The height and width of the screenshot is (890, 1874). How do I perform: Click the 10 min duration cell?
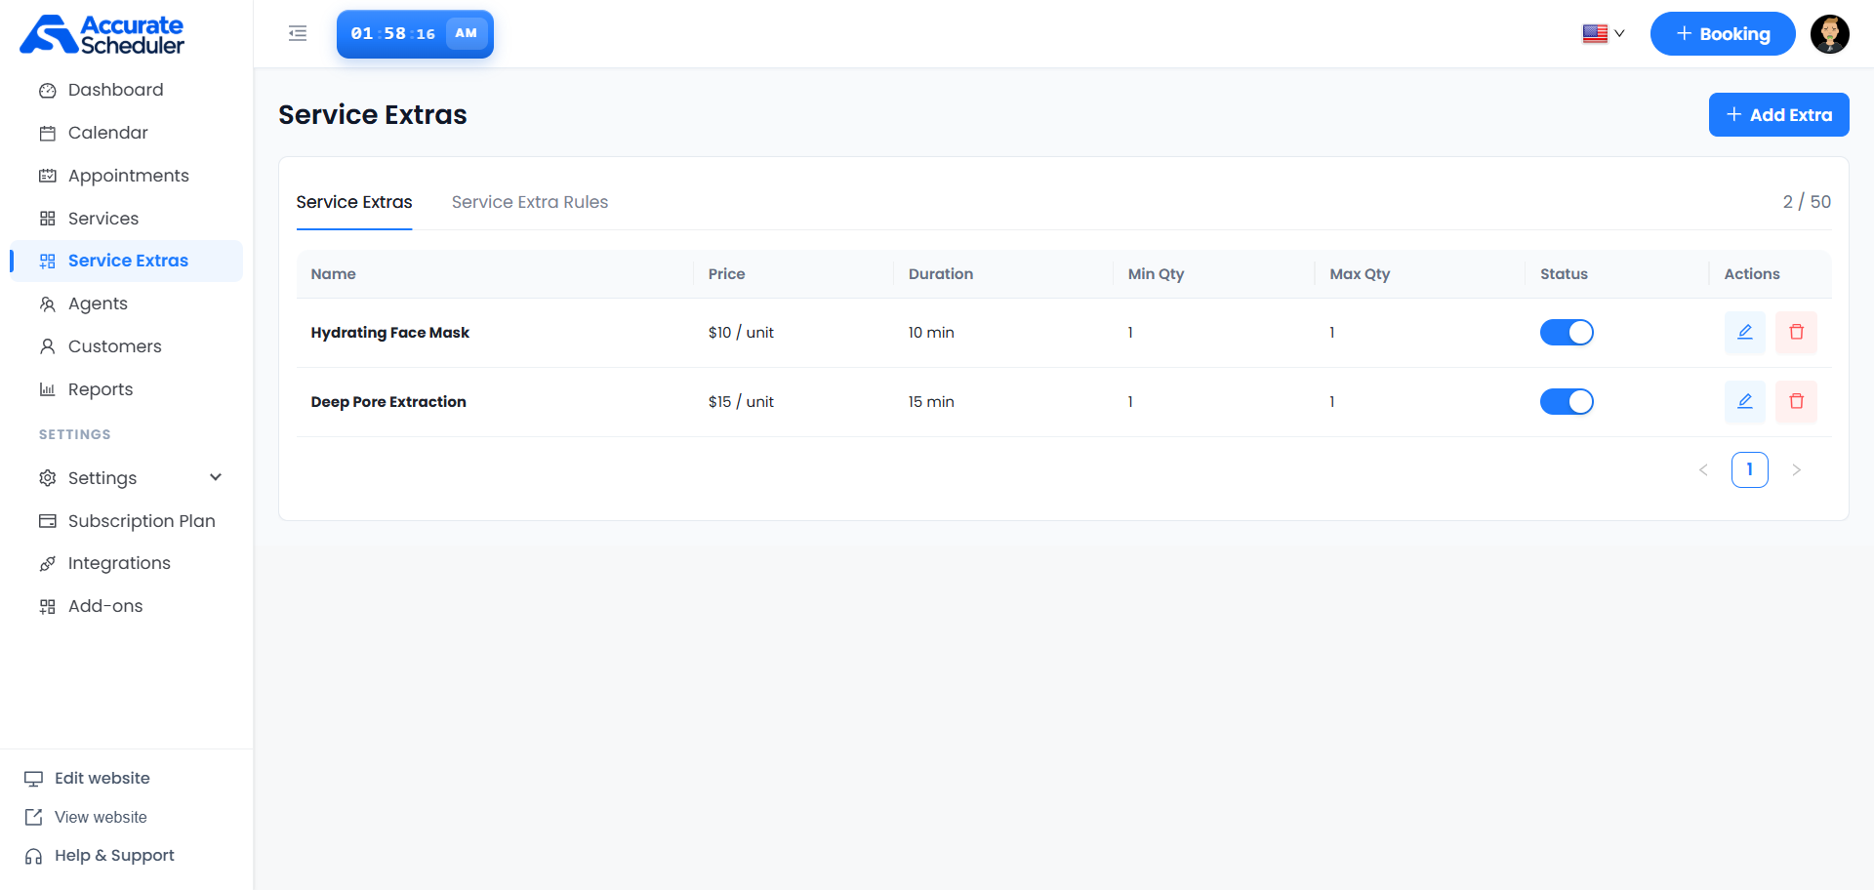click(x=931, y=333)
